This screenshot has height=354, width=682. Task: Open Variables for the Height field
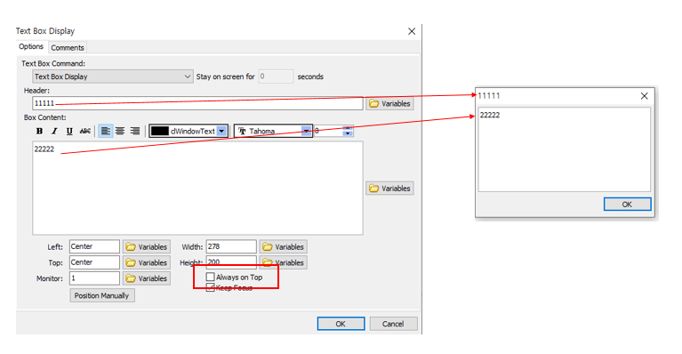284,262
